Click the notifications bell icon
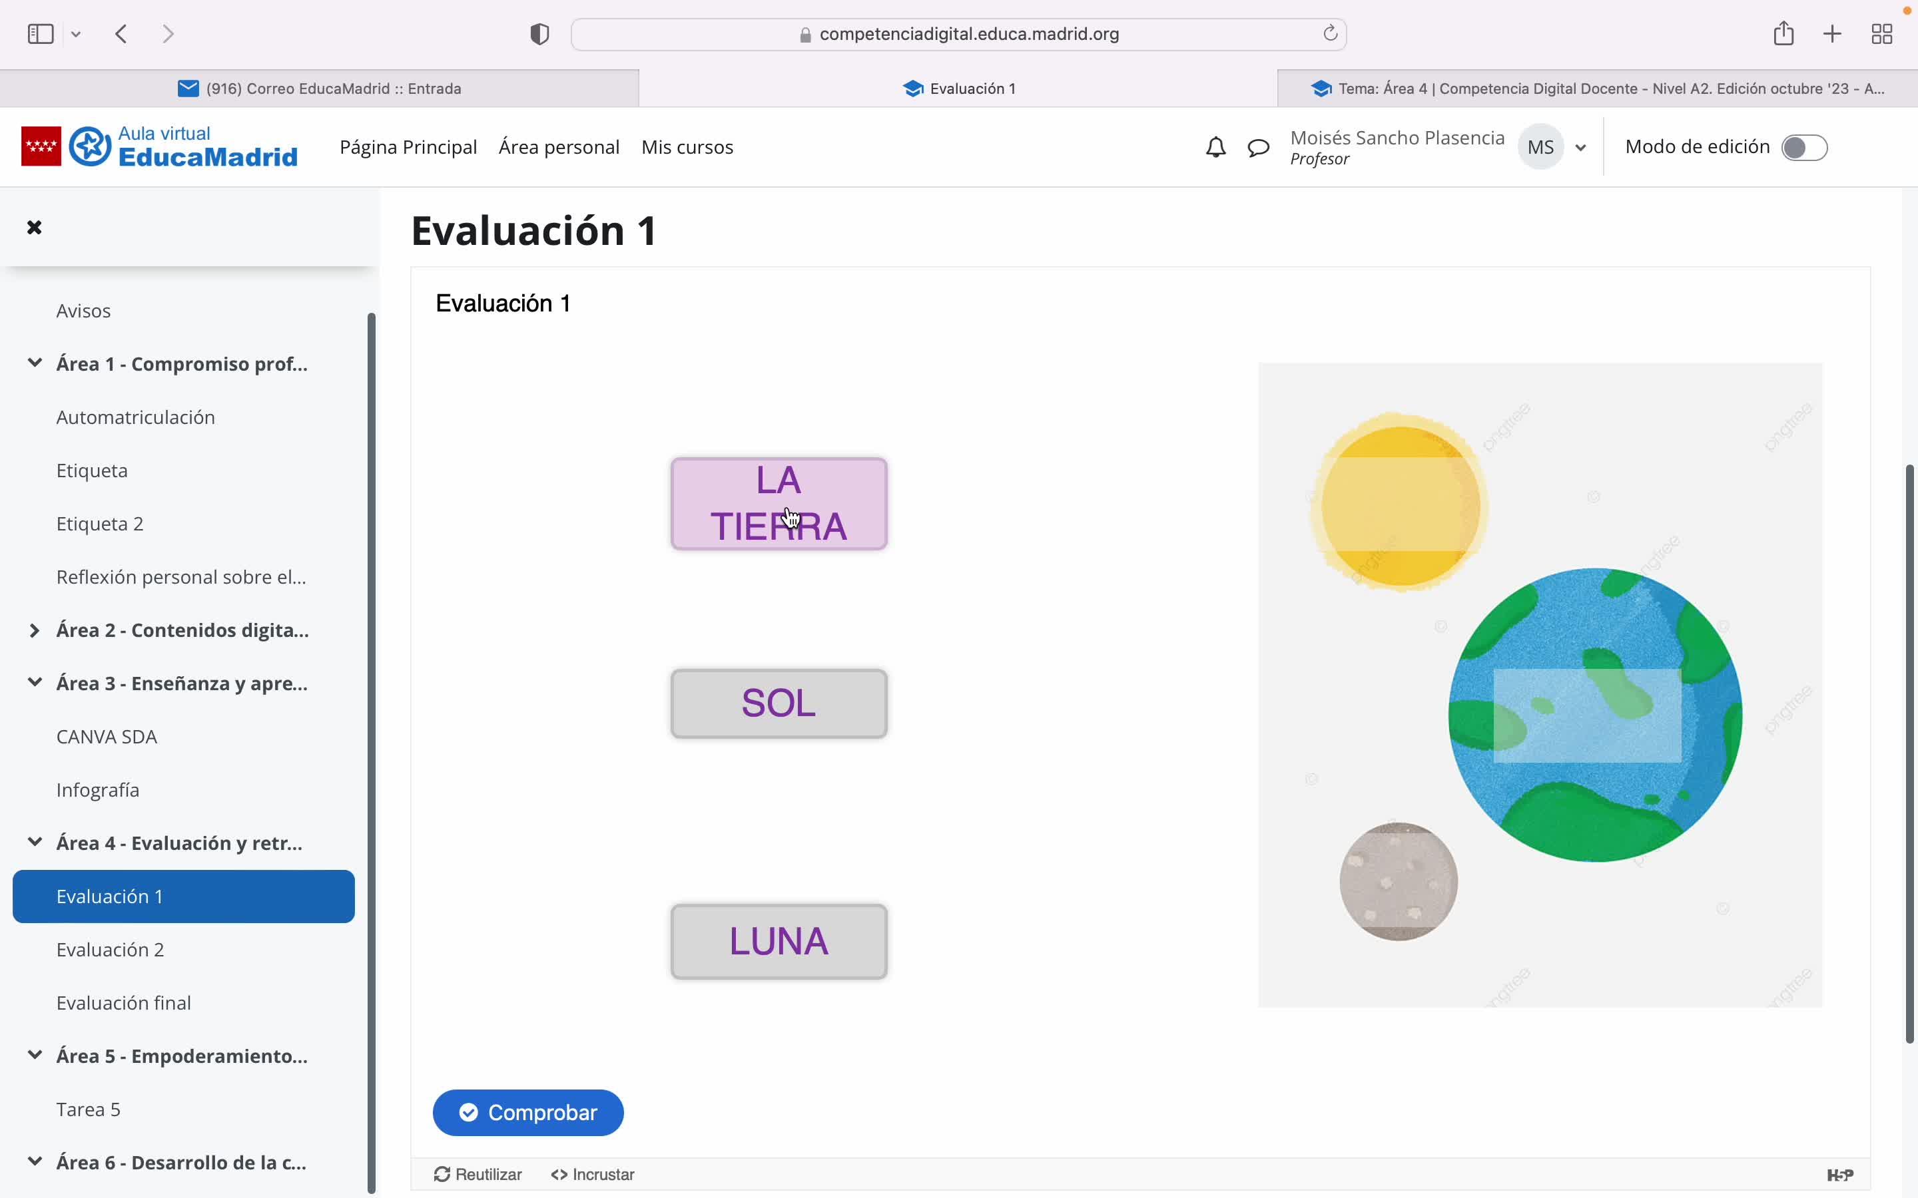1918x1198 pixels. coord(1215,147)
